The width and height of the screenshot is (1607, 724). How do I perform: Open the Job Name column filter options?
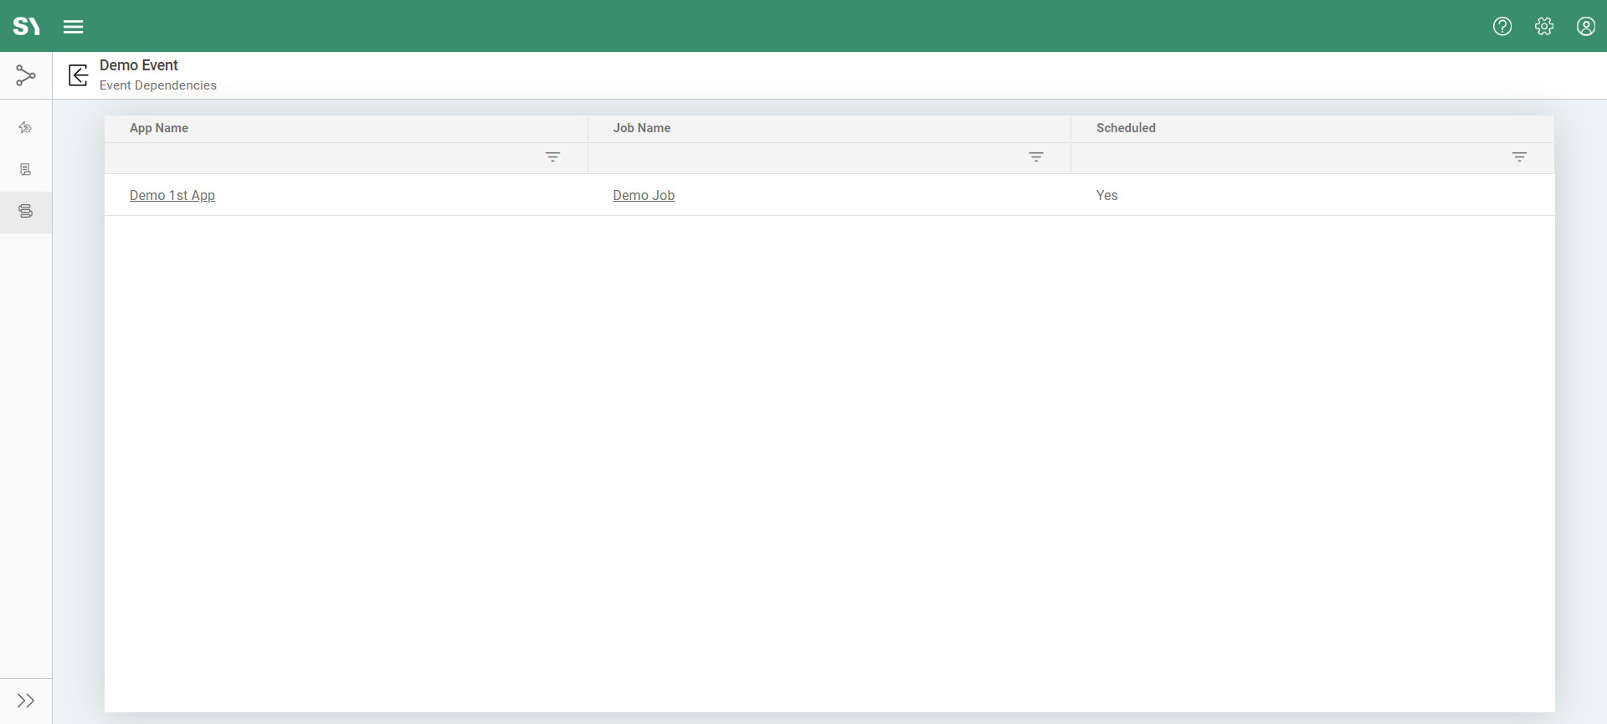(x=1036, y=157)
